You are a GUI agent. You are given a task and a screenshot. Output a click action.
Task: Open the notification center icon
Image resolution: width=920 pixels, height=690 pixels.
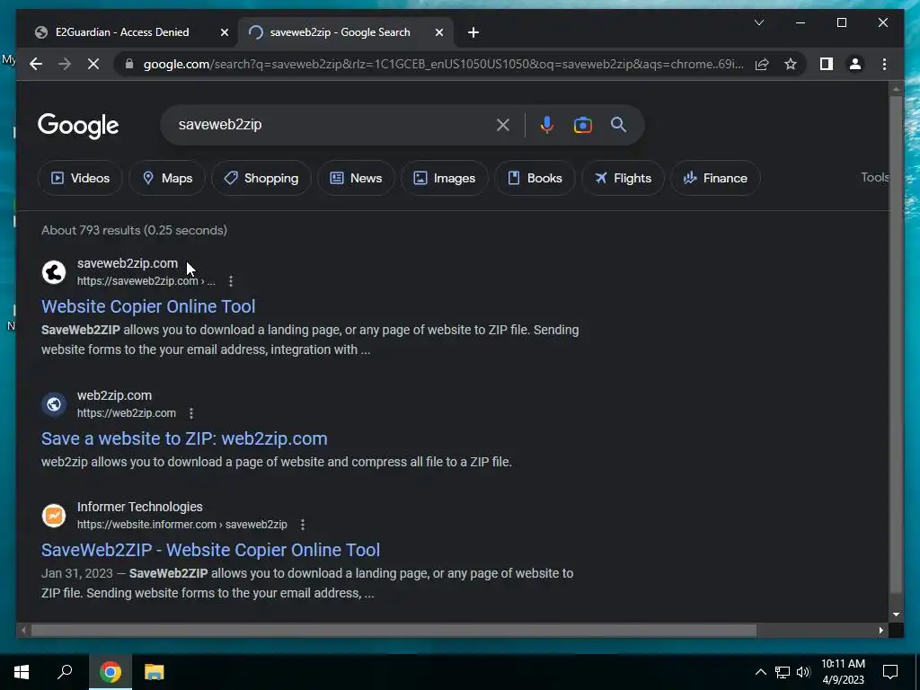point(890,672)
